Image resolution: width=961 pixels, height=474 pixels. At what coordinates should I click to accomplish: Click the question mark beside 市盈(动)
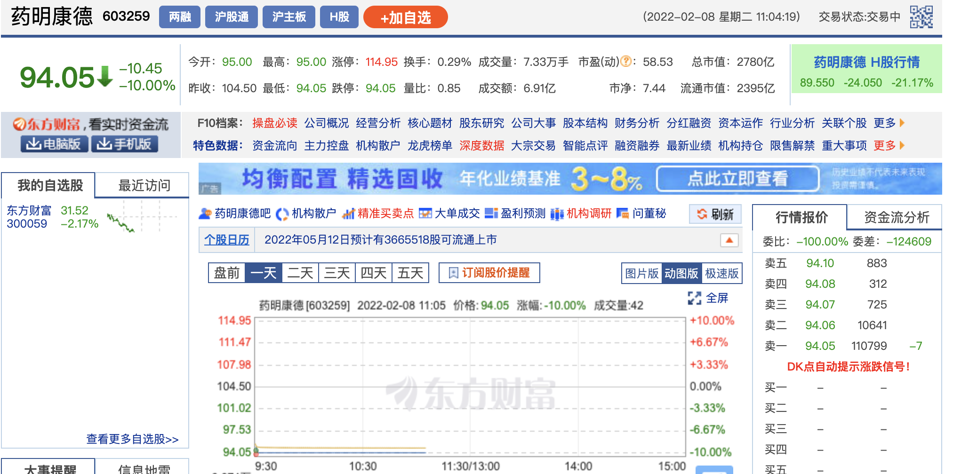[626, 61]
